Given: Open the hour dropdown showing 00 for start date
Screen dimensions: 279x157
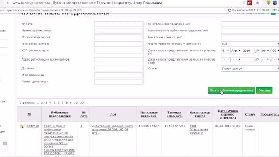Looking at the screenshot, I should tap(265, 51).
